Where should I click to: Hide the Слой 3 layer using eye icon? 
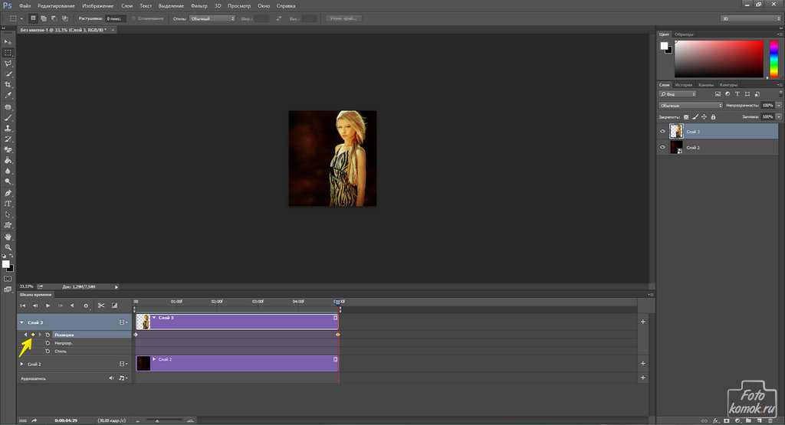pyautogui.click(x=662, y=132)
